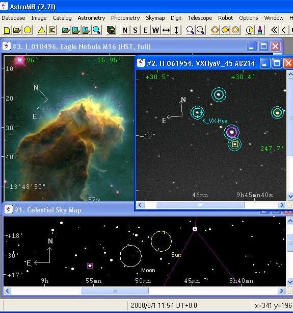The width and height of the screenshot is (293, 313).
Task: Click the VXHya window right scroll arrow
Action: (282, 205)
